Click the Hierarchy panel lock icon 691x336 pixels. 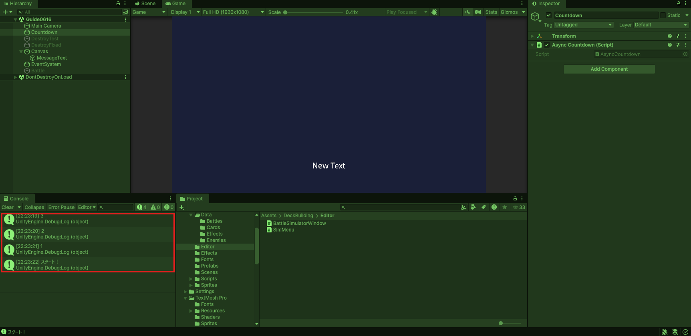pyautogui.click(x=118, y=4)
